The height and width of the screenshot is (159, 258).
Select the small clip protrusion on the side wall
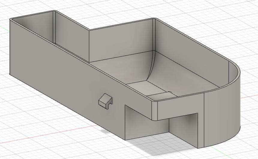pos(105,101)
